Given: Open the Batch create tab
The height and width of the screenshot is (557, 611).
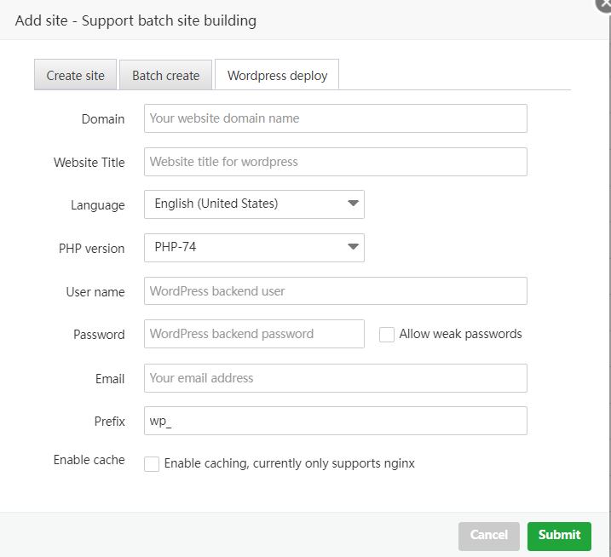Looking at the screenshot, I should (165, 75).
